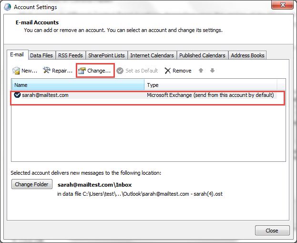Viewport: 297px width, 243px height.
Task: Click the sarah@mailtest.com\Inbox delivery location
Action: [94, 185]
